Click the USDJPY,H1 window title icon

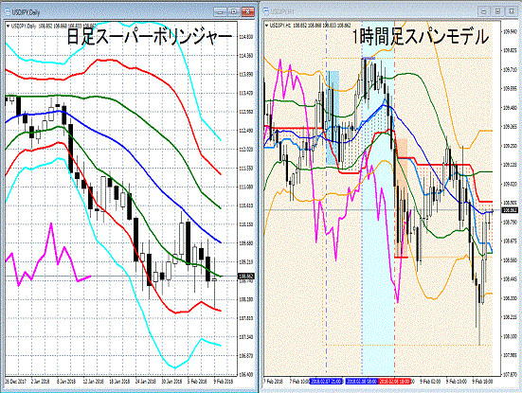point(265,12)
